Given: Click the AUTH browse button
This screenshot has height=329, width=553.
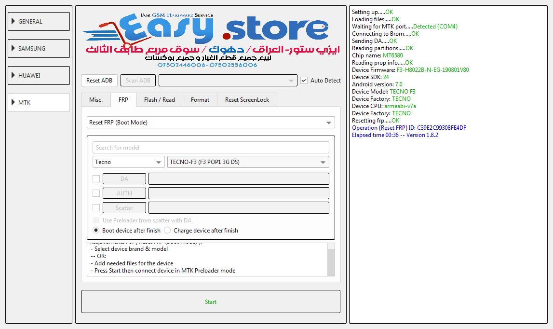Looking at the screenshot, I should click(x=124, y=193).
